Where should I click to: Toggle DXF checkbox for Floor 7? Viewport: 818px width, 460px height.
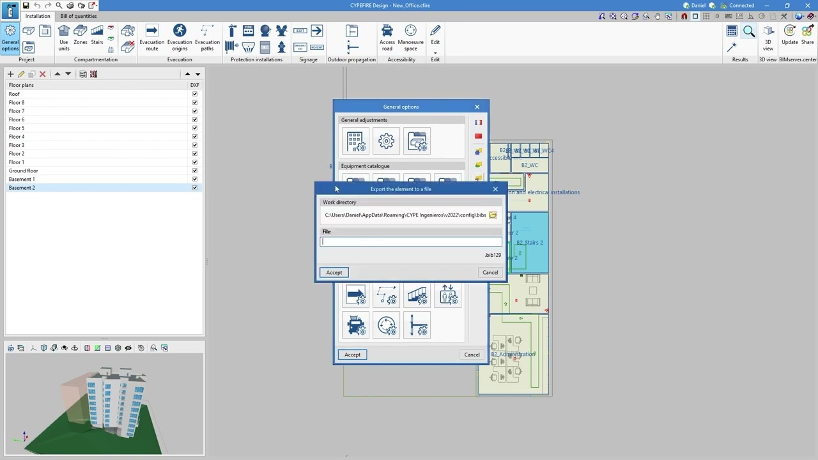[x=195, y=111]
